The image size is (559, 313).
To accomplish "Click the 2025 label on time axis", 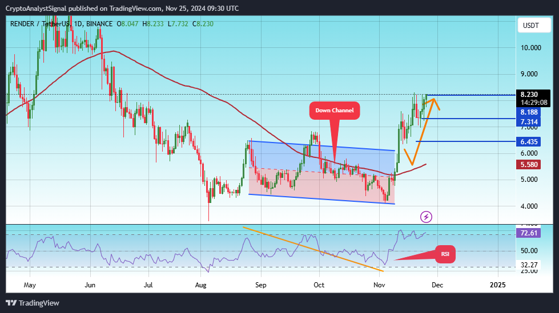I will [498, 285].
